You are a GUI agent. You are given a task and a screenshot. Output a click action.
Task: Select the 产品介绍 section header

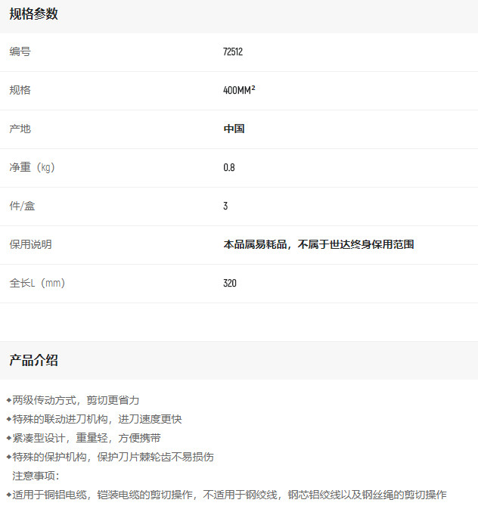33,361
